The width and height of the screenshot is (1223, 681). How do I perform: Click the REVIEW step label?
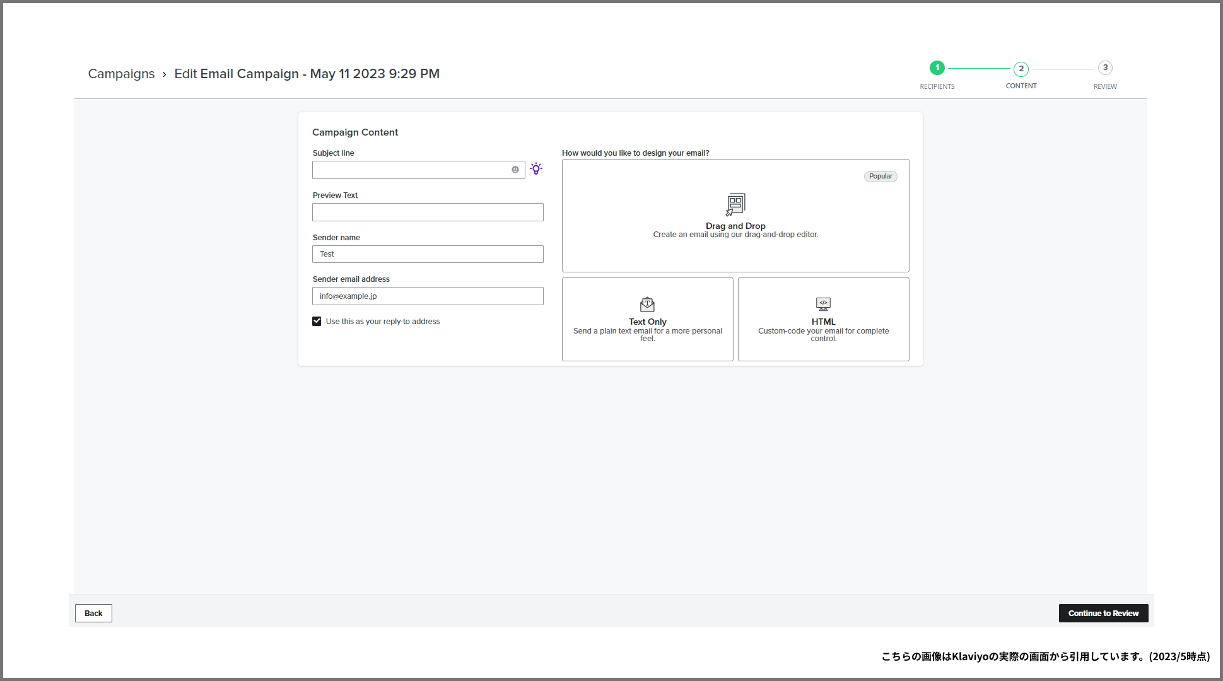tap(1104, 86)
